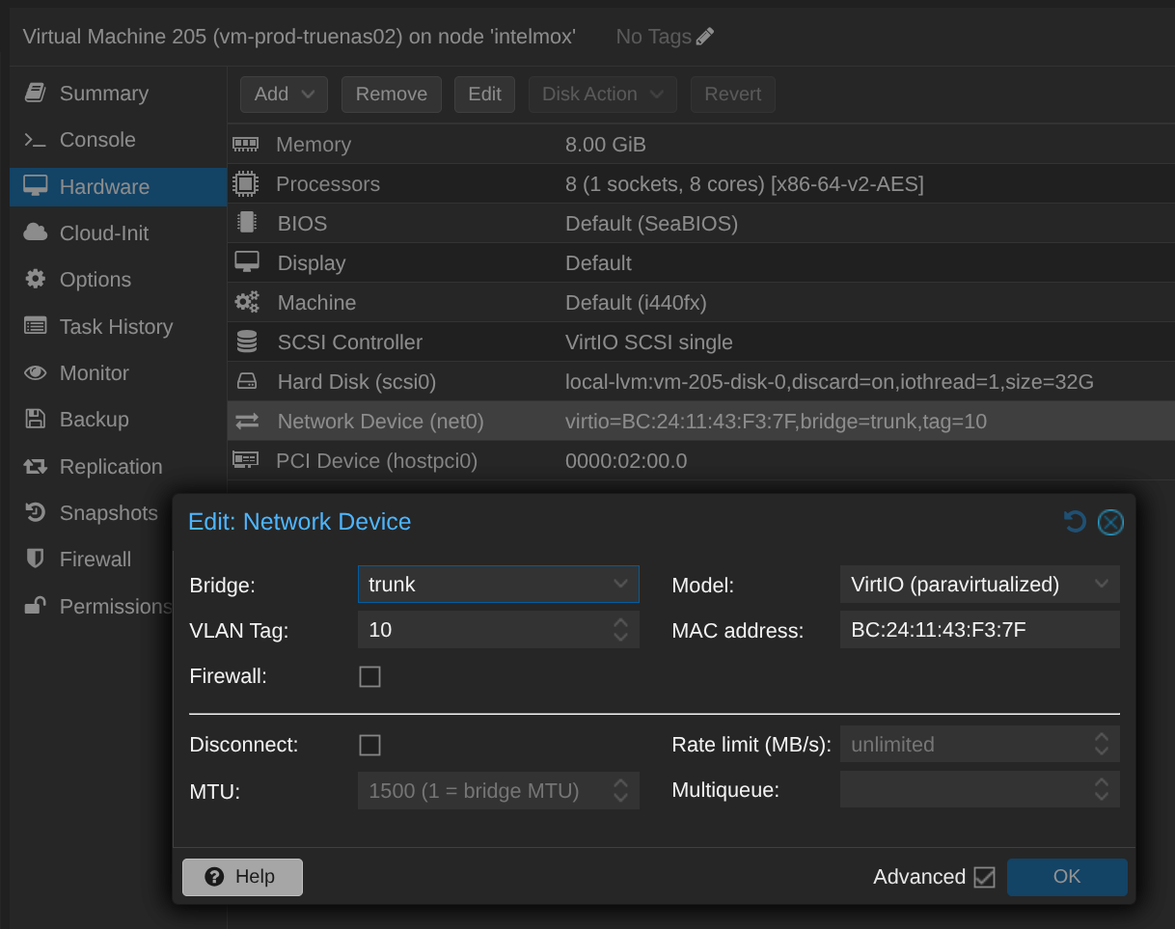This screenshot has height=929, width=1175.
Task: Open the Console tab in the sidebar
Action: tap(96, 140)
